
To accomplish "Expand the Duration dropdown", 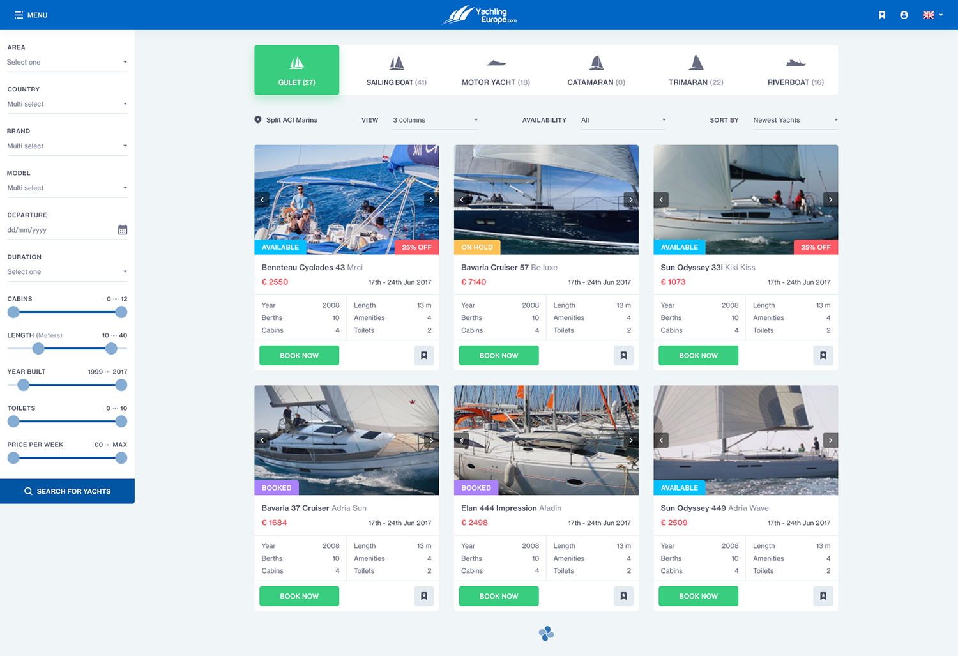I will pyautogui.click(x=67, y=272).
